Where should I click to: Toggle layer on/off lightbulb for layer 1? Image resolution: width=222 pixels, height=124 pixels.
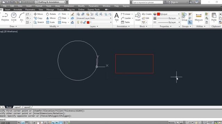(x=78, y=22)
